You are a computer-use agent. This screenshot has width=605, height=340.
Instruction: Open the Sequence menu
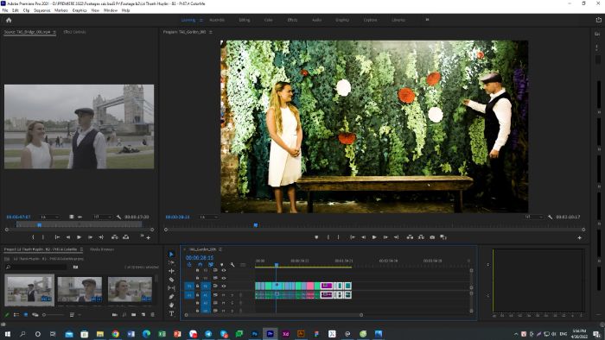(42, 10)
